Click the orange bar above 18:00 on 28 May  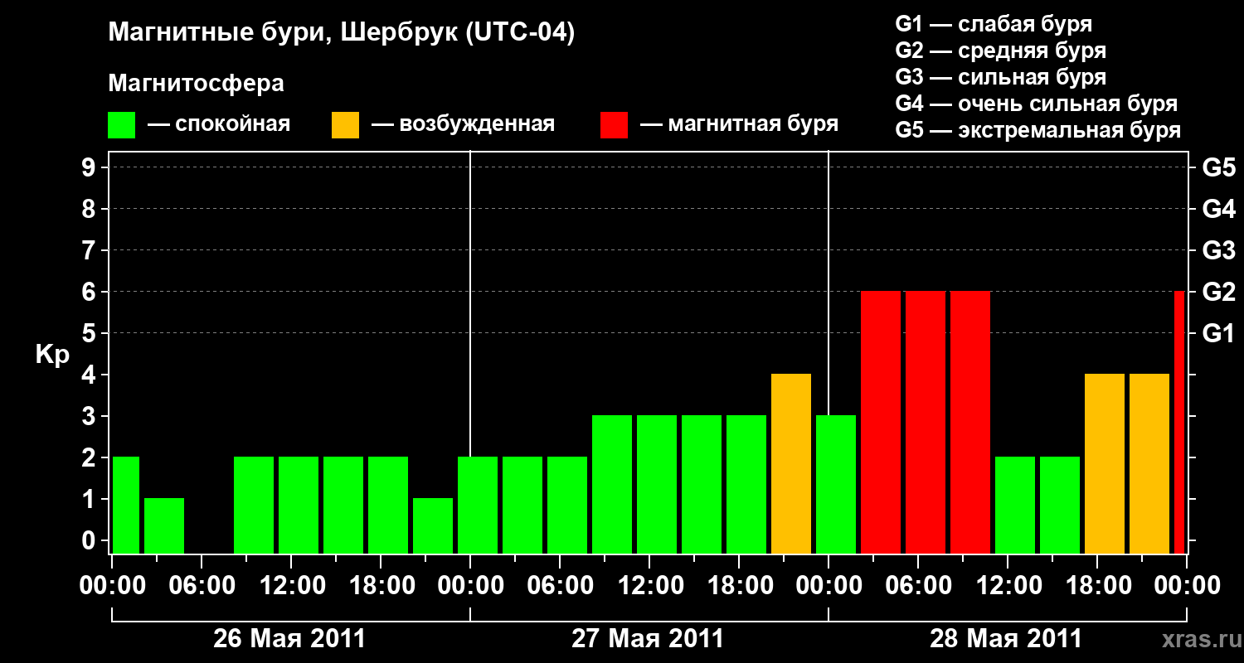click(1105, 463)
